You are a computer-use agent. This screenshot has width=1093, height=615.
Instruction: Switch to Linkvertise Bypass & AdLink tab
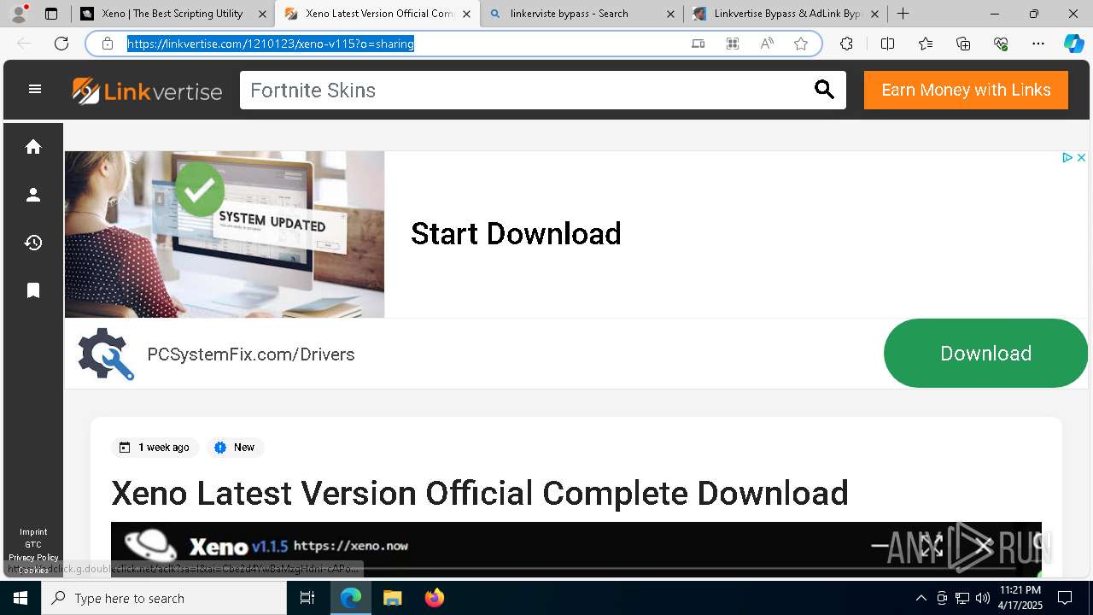click(786, 14)
